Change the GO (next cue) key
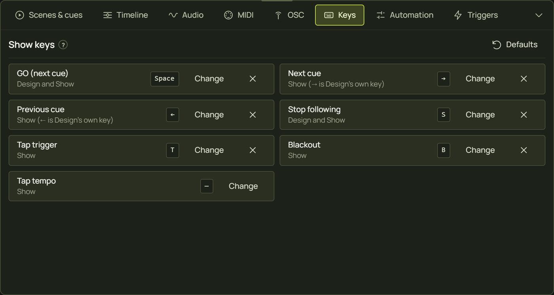 point(209,79)
